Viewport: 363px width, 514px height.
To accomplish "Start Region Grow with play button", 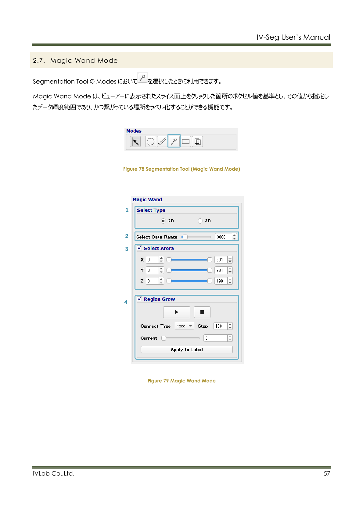I will 177,312.
